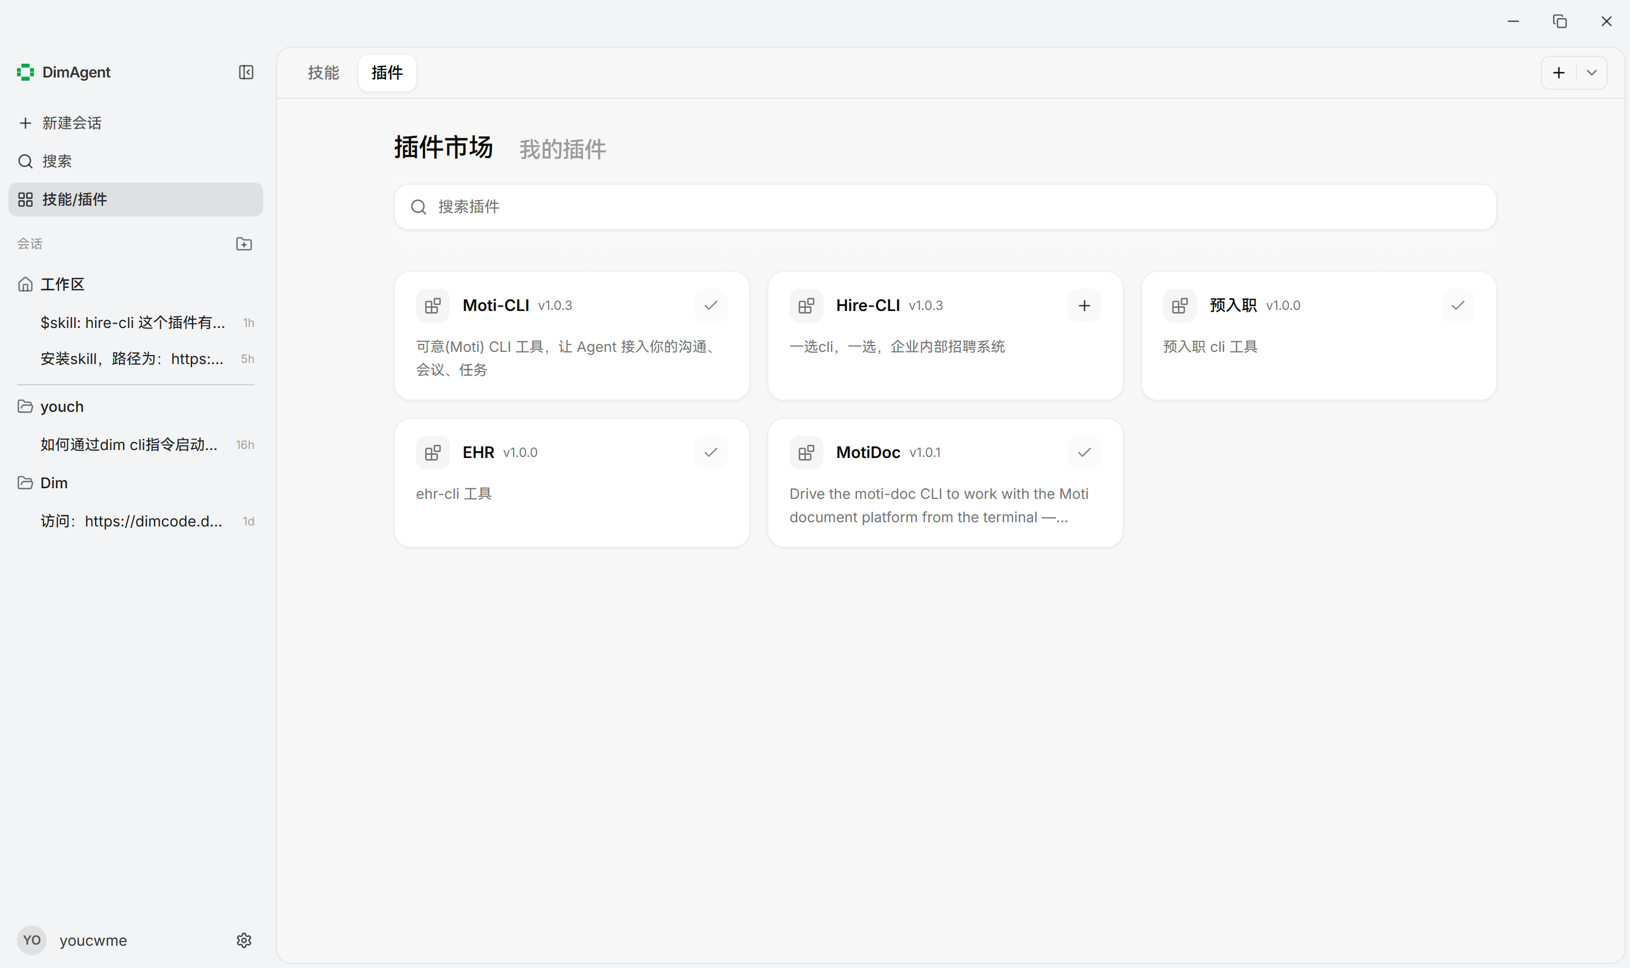The image size is (1630, 968).
Task: Click the grid icon of 技能/插件
Action: click(x=25, y=200)
